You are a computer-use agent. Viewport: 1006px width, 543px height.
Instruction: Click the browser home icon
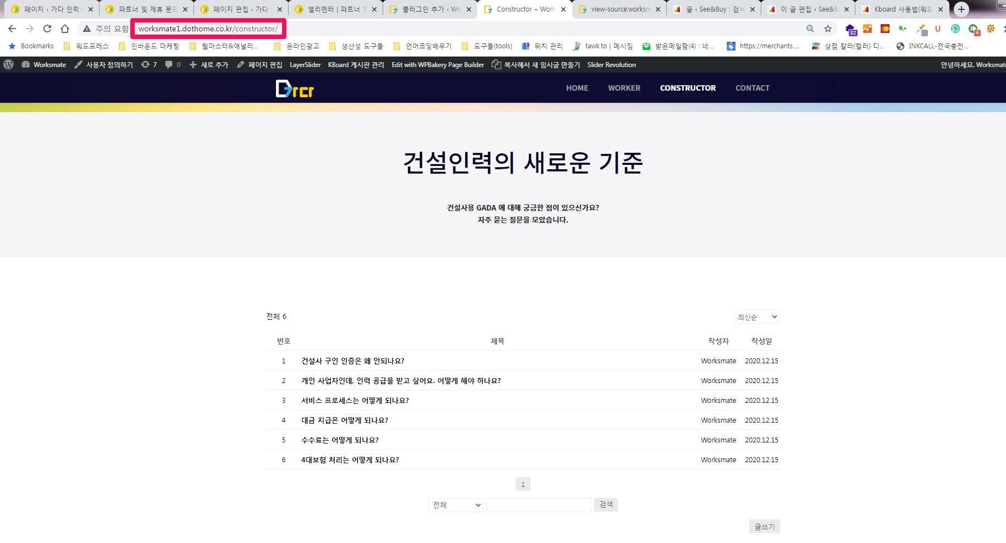(x=65, y=29)
